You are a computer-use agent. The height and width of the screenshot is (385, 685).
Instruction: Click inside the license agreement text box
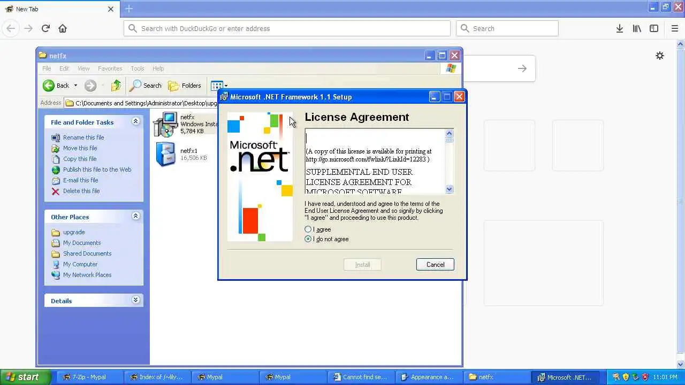(375, 161)
